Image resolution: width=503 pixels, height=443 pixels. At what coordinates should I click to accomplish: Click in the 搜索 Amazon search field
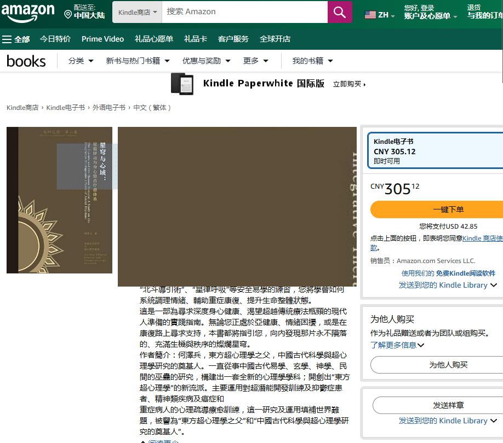click(x=244, y=12)
